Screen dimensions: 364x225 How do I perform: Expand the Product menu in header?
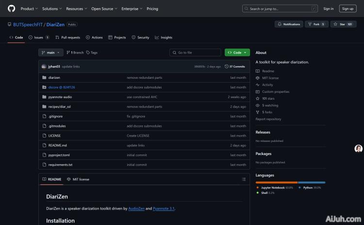tap(29, 8)
